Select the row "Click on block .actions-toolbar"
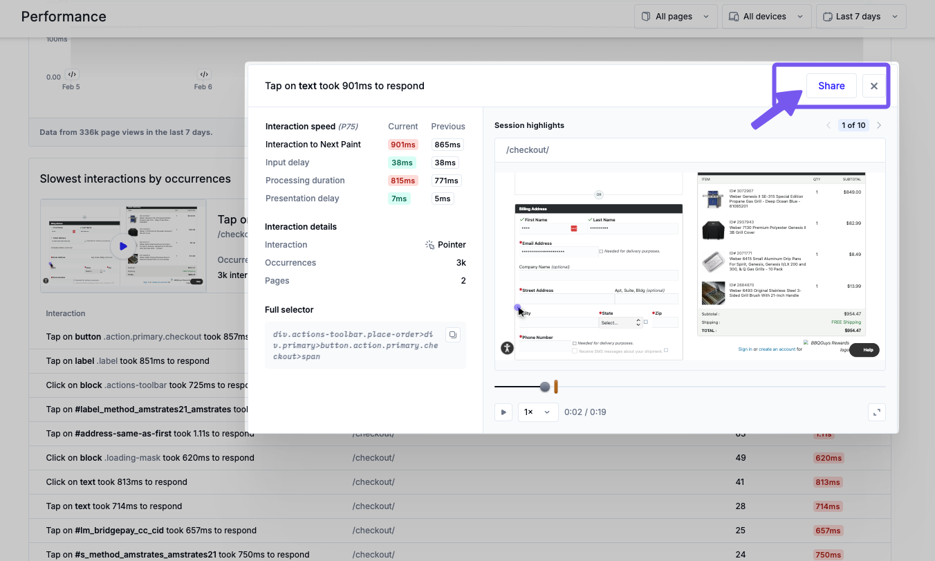935x561 pixels. (x=459, y=385)
